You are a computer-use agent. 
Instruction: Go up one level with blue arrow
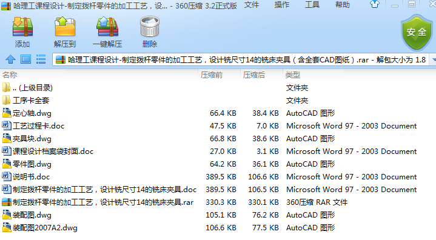click(x=10, y=59)
